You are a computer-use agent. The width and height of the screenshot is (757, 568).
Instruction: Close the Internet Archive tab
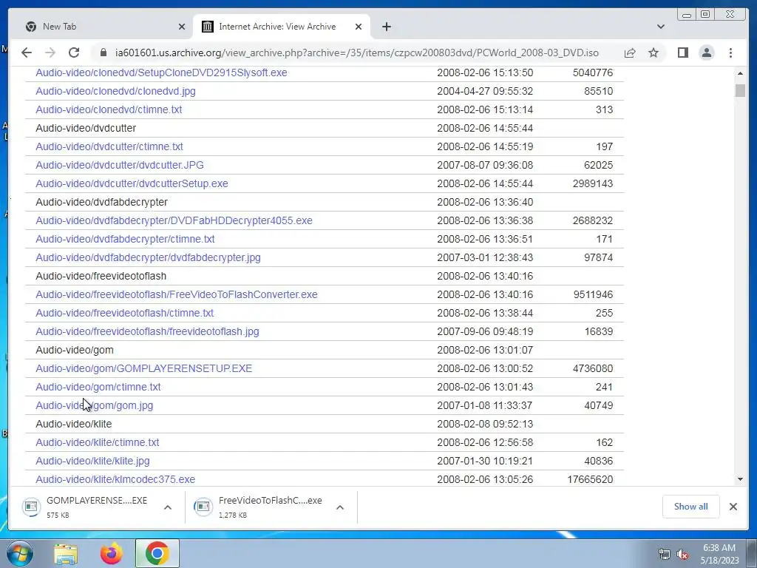click(359, 27)
